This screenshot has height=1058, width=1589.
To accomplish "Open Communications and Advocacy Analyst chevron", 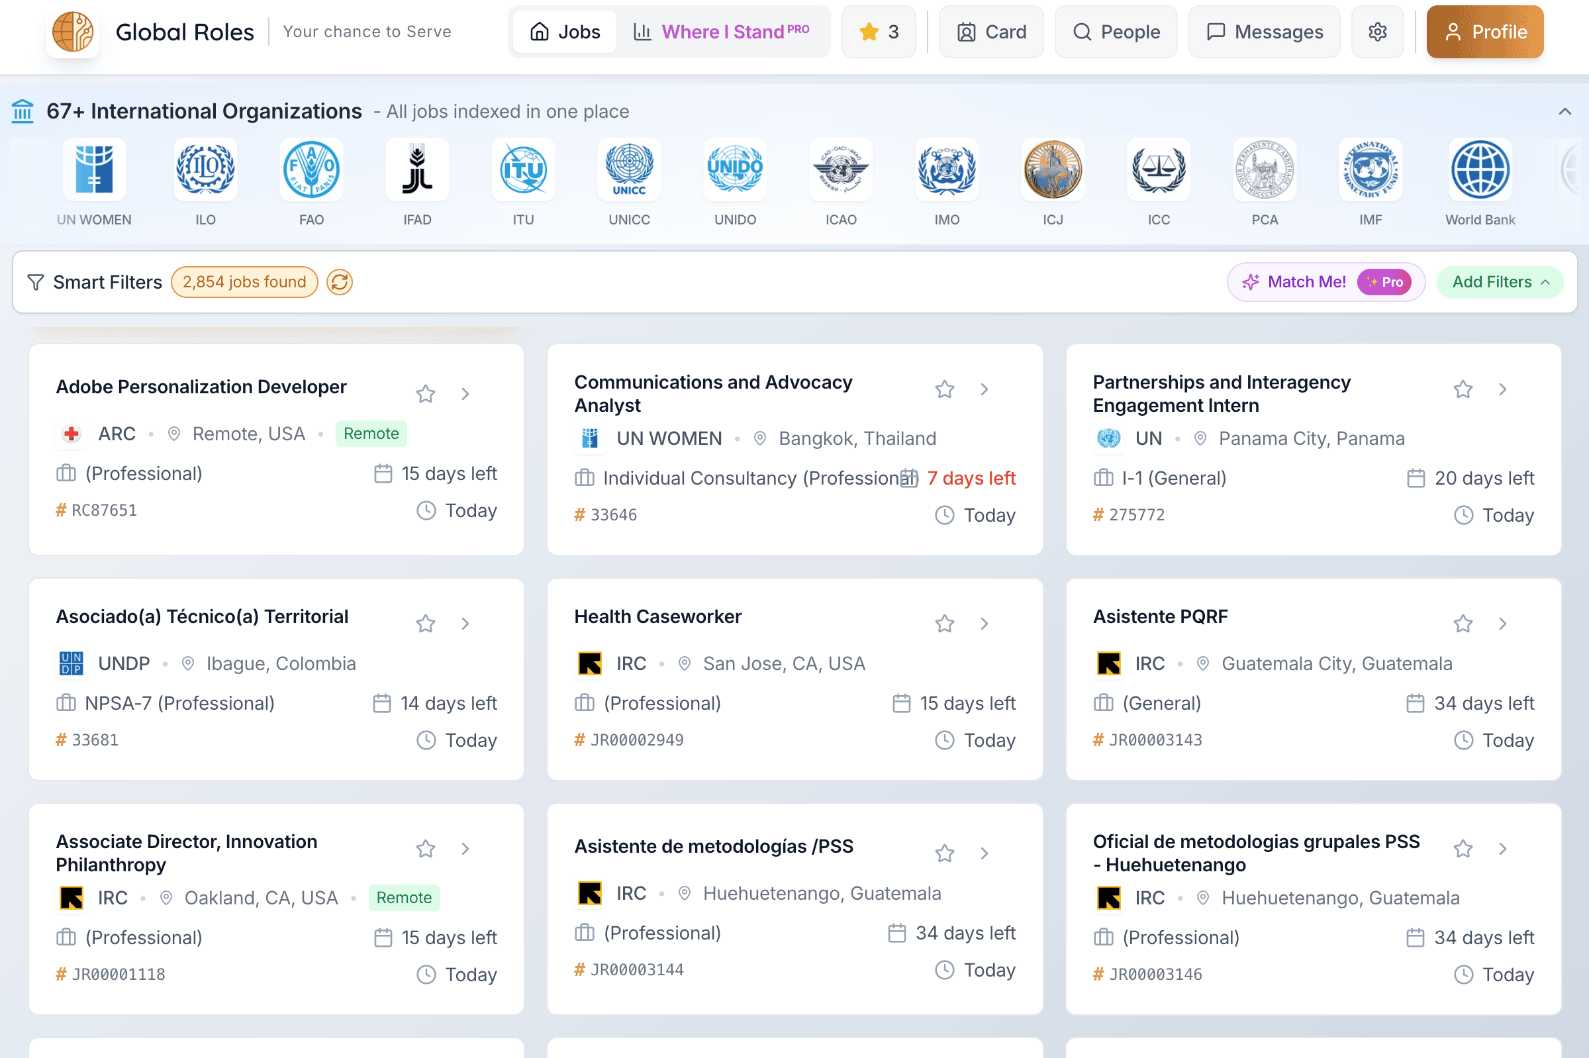I will pos(984,389).
